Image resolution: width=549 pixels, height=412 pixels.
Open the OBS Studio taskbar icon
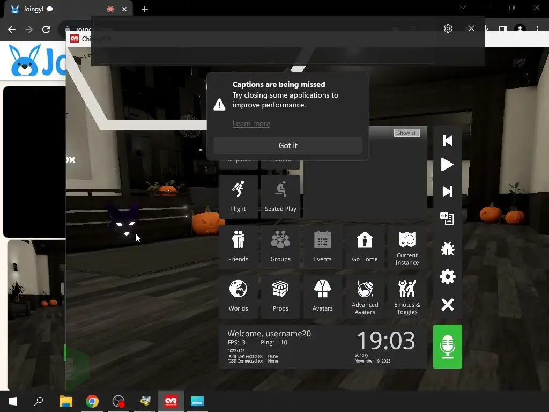[118, 401]
